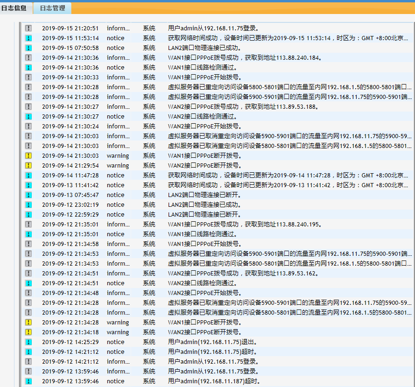The width and height of the screenshot is (415, 387).
Task: Click the notice icon for 2019-09-13 07:45:47 entry
Action: click(x=28, y=195)
